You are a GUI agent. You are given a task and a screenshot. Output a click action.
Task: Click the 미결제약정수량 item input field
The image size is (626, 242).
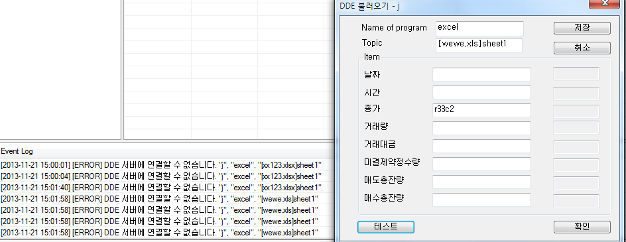[481, 164]
